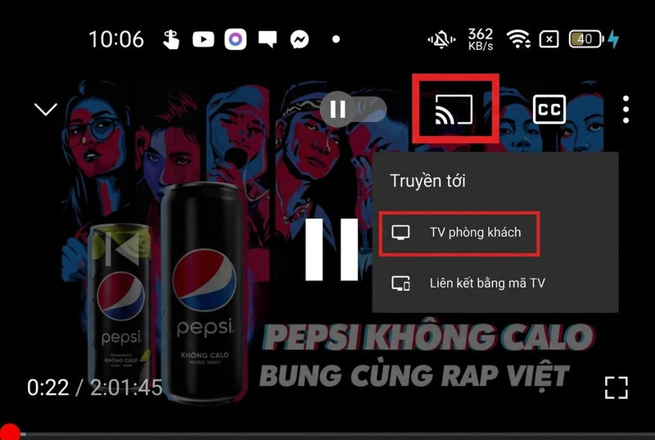655x440 pixels.
Task: Tap the battery indicator showing 40
Action: (586, 39)
